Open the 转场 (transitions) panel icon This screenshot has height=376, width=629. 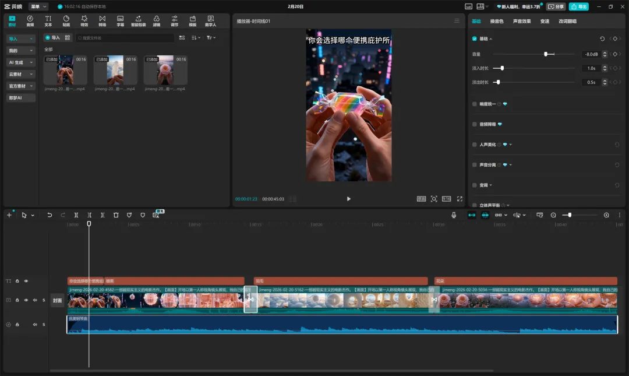(x=102, y=21)
